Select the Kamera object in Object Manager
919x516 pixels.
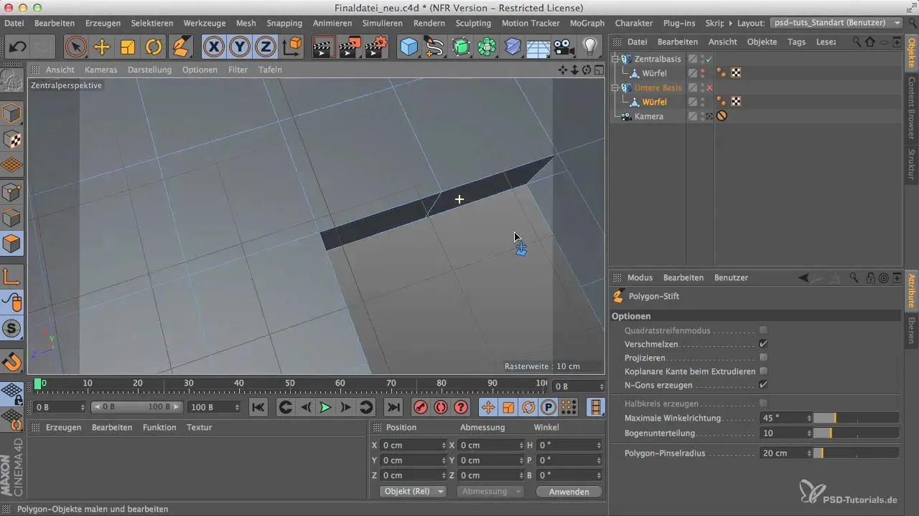tap(648, 116)
